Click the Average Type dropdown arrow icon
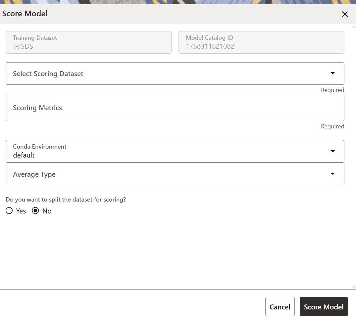356x324 pixels. tap(332, 174)
